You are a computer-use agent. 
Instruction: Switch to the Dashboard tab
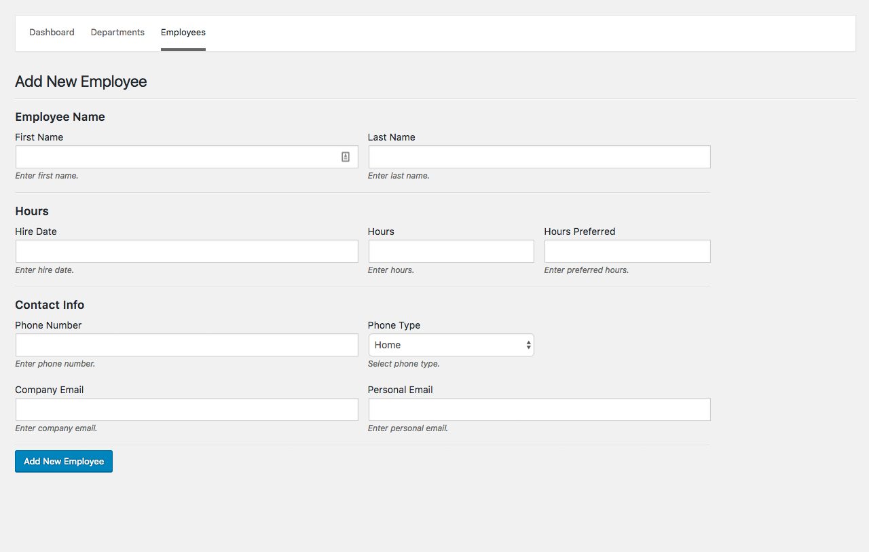pyautogui.click(x=52, y=33)
